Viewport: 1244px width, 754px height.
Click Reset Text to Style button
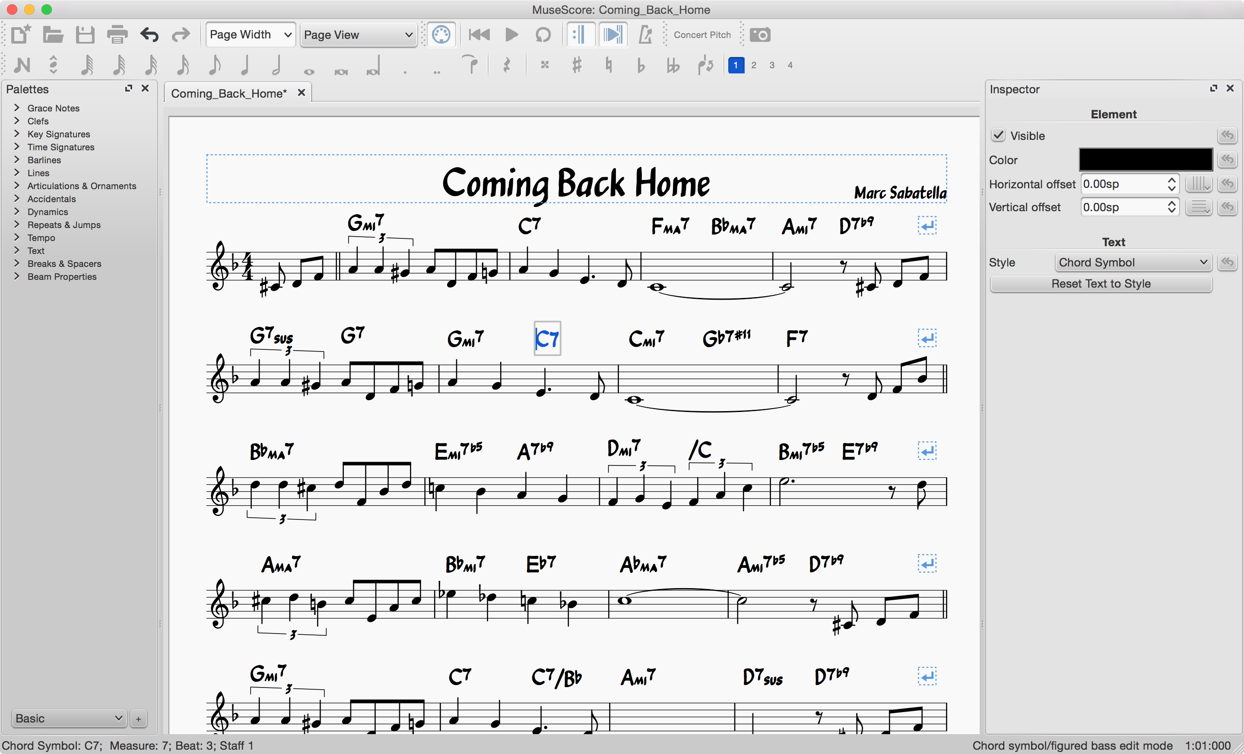click(1101, 284)
